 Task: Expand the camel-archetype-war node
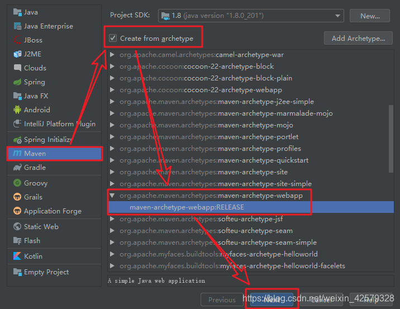point(112,54)
